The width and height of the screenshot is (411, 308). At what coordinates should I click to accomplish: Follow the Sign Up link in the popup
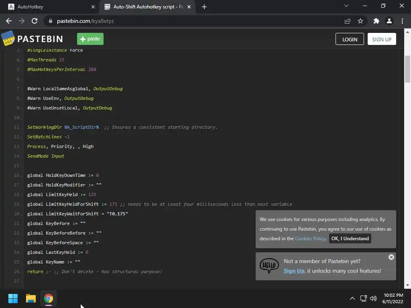point(294,271)
